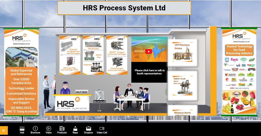Open the ECOFLUX Corrugated Tube poster
Screen dimensions: 261x136
coord(70,55)
